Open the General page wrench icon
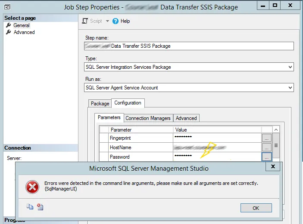The width and height of the screenshot is (303, 224). pyautogui.click(x=9, y=25)
